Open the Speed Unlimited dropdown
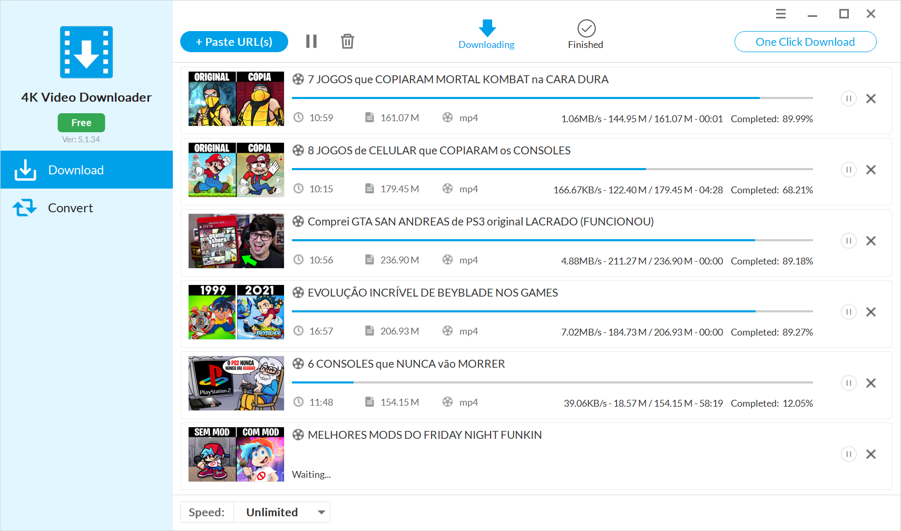 point(281,512)
